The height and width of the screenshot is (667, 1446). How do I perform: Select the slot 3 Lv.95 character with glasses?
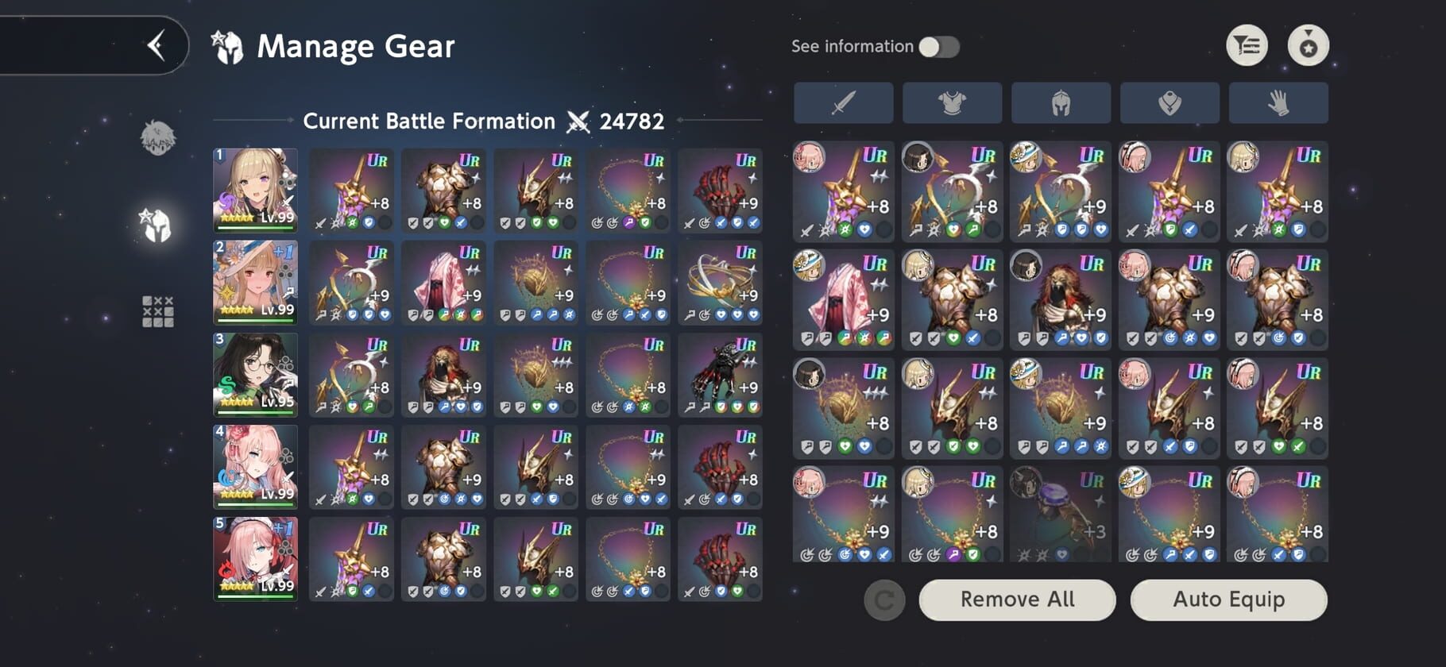(255, 374)
